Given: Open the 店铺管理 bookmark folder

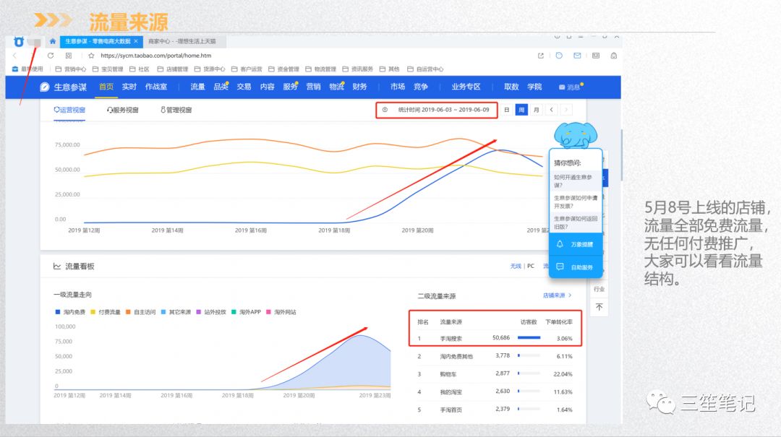Looking at the screenshot, I should coord(173,69).
